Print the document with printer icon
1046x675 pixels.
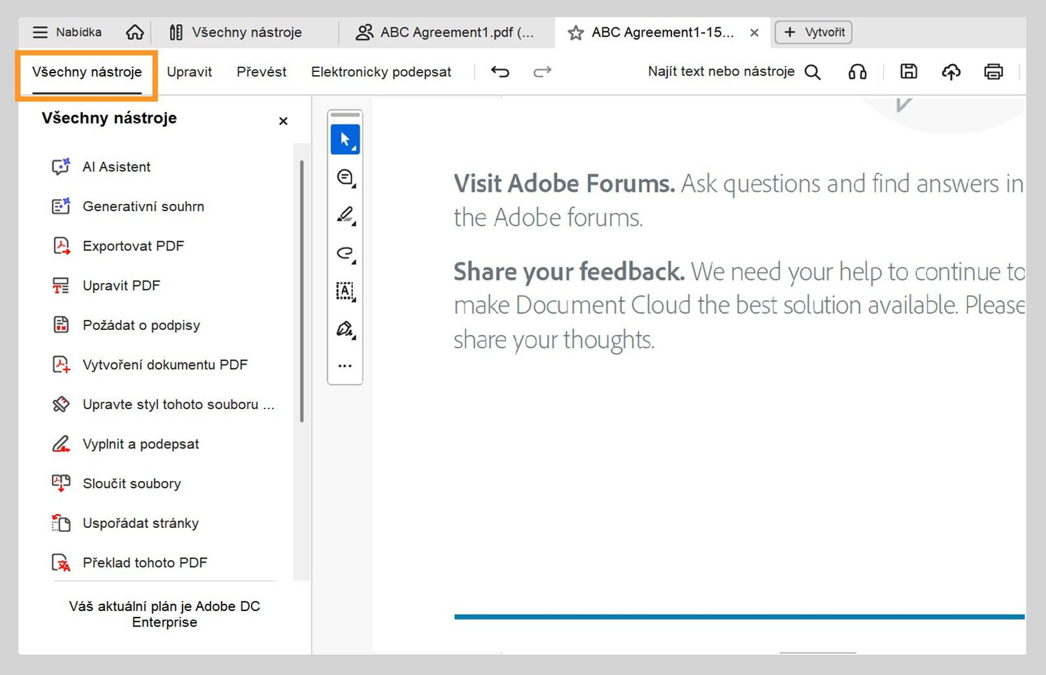tap(993, 71)
